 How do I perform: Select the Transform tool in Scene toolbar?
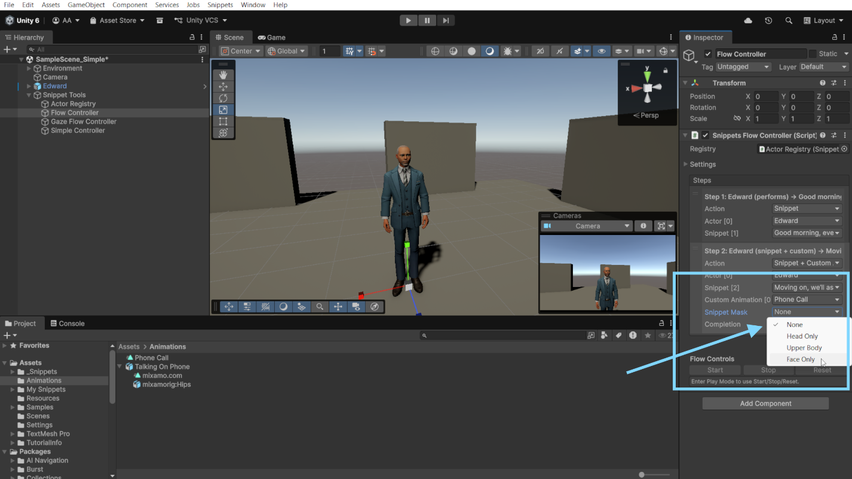tap(223, 133)
